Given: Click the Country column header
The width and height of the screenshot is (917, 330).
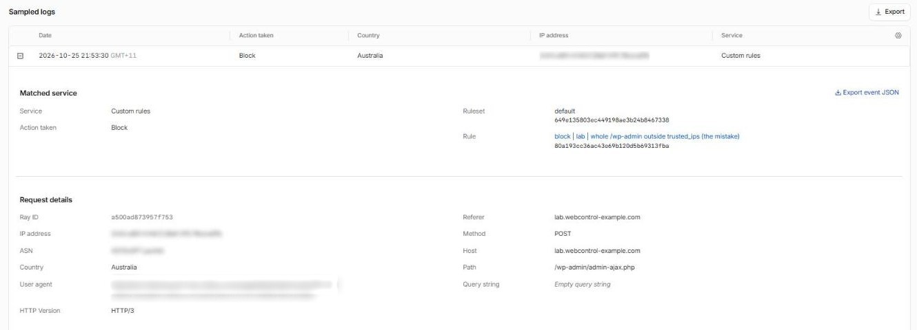Looking at the screenshot, I should pyautogui.click(x=368, y=35).
